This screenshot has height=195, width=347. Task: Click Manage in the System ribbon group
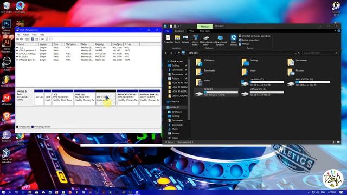pos(245,44)
